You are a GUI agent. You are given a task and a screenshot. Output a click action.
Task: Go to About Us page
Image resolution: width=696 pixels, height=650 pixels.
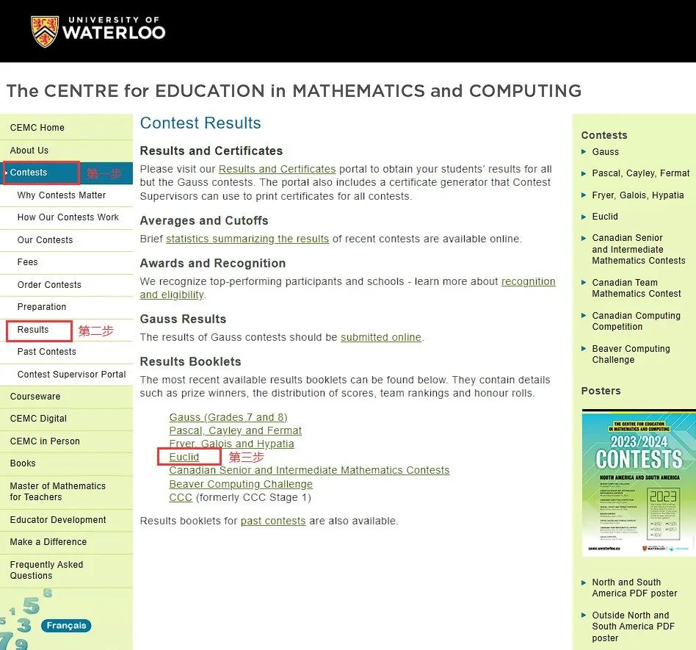(29, 150)
